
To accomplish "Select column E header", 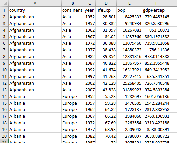I will [129, 3].
